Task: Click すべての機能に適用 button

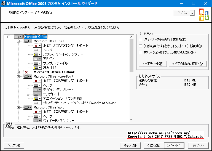Action: click(x=187, y=64)
